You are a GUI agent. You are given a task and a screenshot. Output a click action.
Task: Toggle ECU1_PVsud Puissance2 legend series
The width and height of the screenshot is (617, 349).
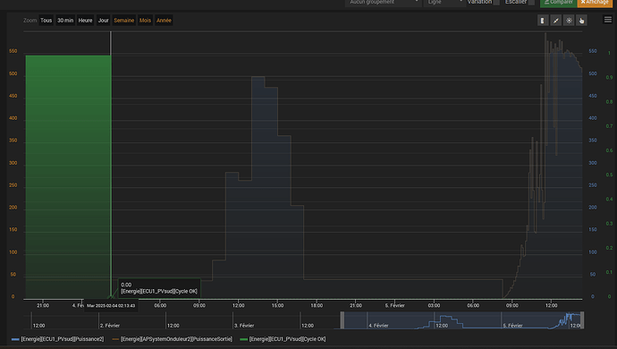63,339
